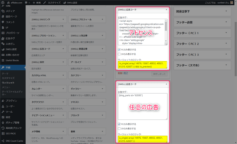
Task: Click the メディア sidebar icon
Action: (x=3, y=11)
